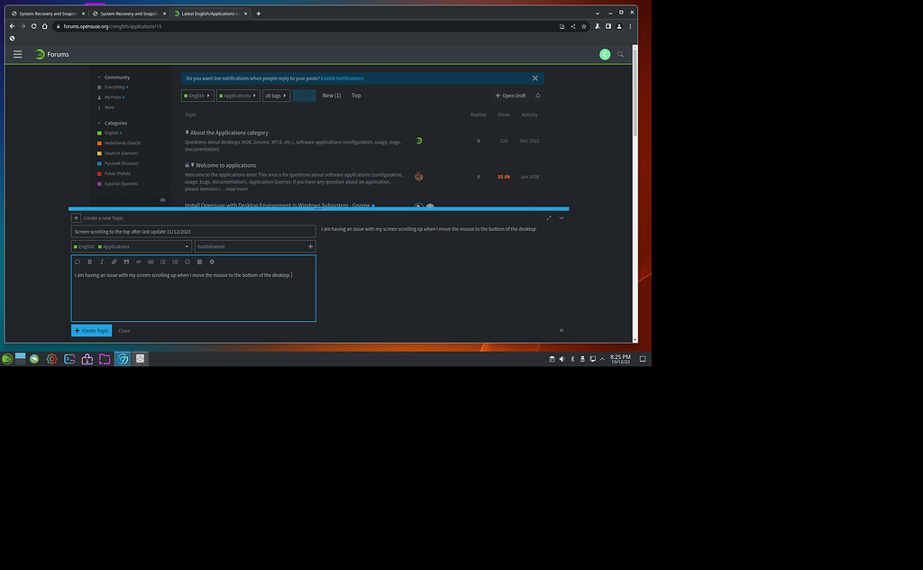Switch to the Top sorting tab
This screenshot has height=570, width=923.
[x=356, y=95]
